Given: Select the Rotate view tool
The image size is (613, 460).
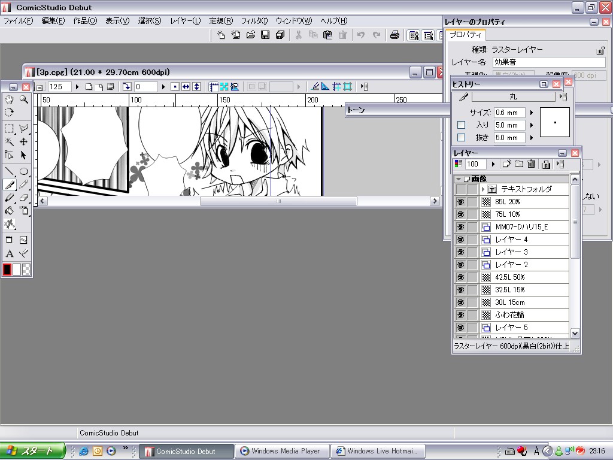Looking at the screenshot, I should tap(10, 113).
